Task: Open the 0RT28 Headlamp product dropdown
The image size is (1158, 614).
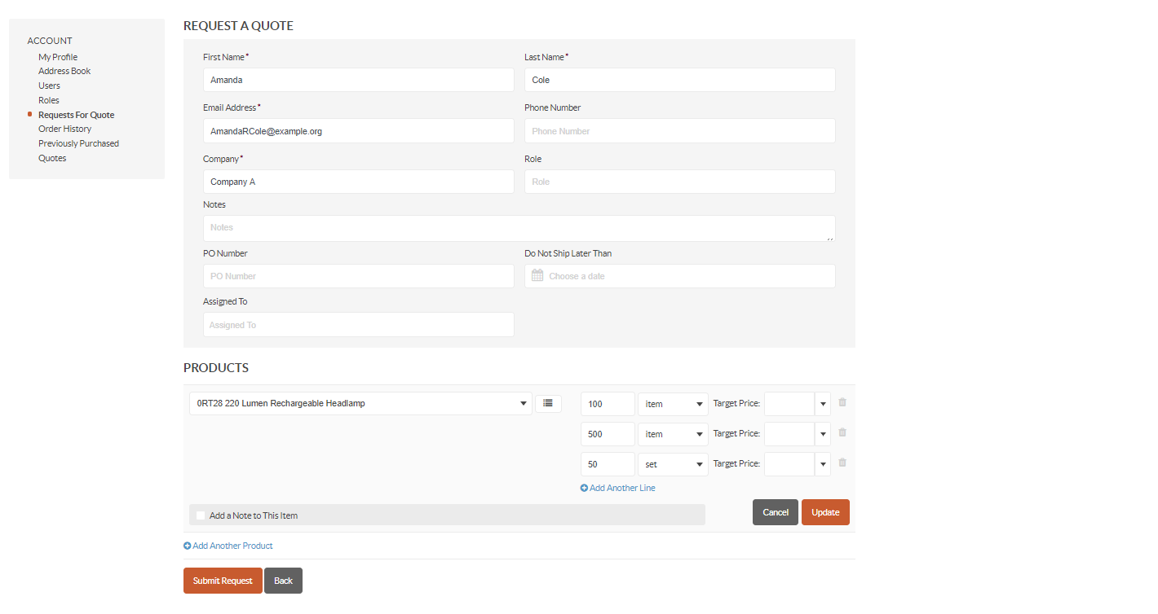Action: [x=360, y=404]
